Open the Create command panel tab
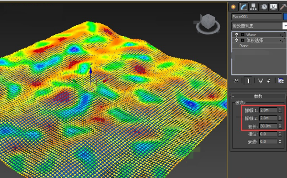 tap(233, 7)
